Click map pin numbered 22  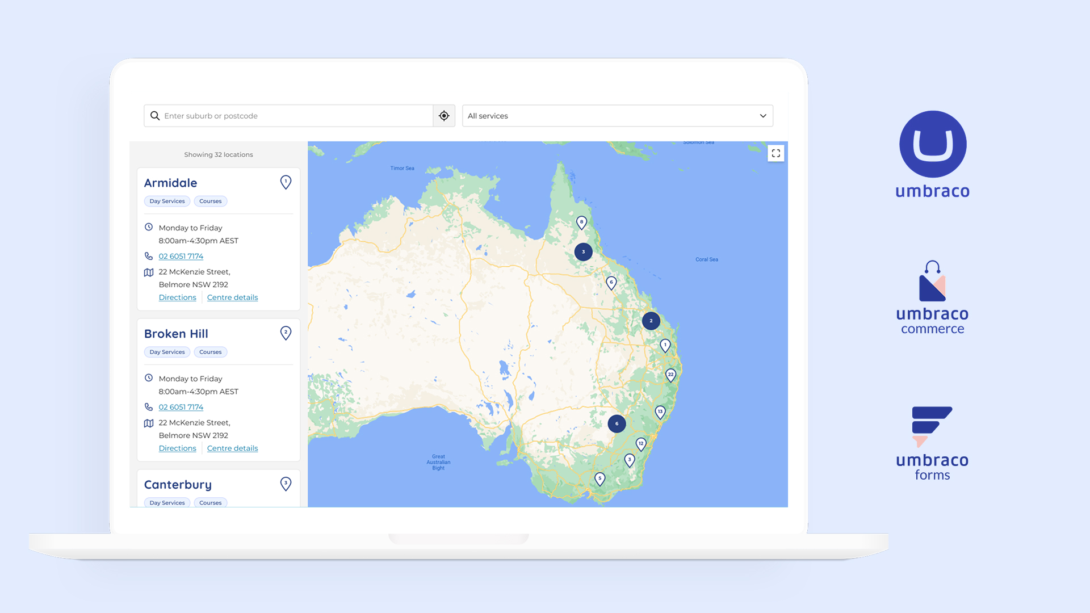click(x=670, y=375)
